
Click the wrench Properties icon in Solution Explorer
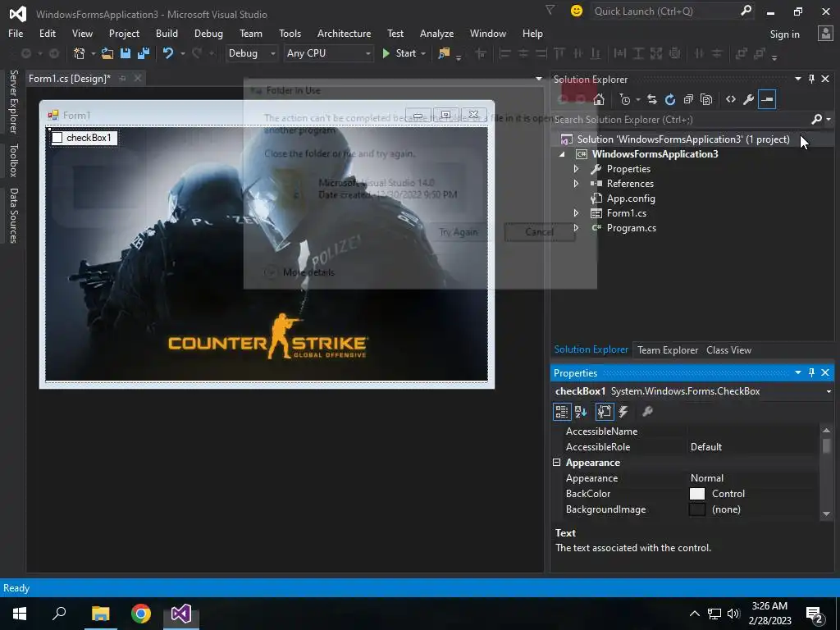[749, 99]
